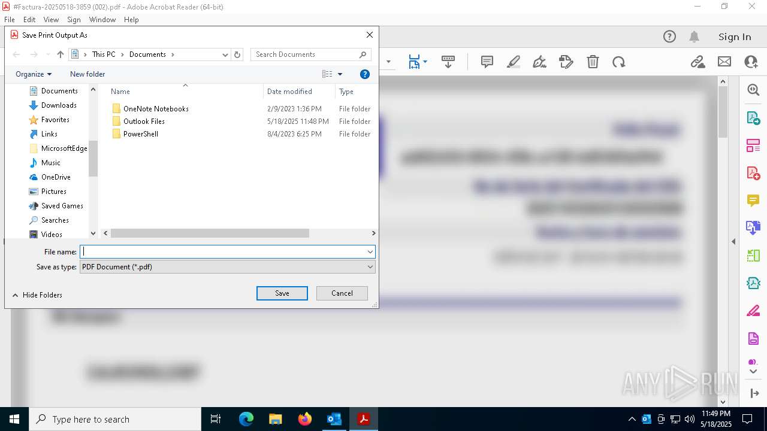Click the Cancel button
Image resolution: width=767 pixels, height=431 pixels.
click(x=342, y=293)
